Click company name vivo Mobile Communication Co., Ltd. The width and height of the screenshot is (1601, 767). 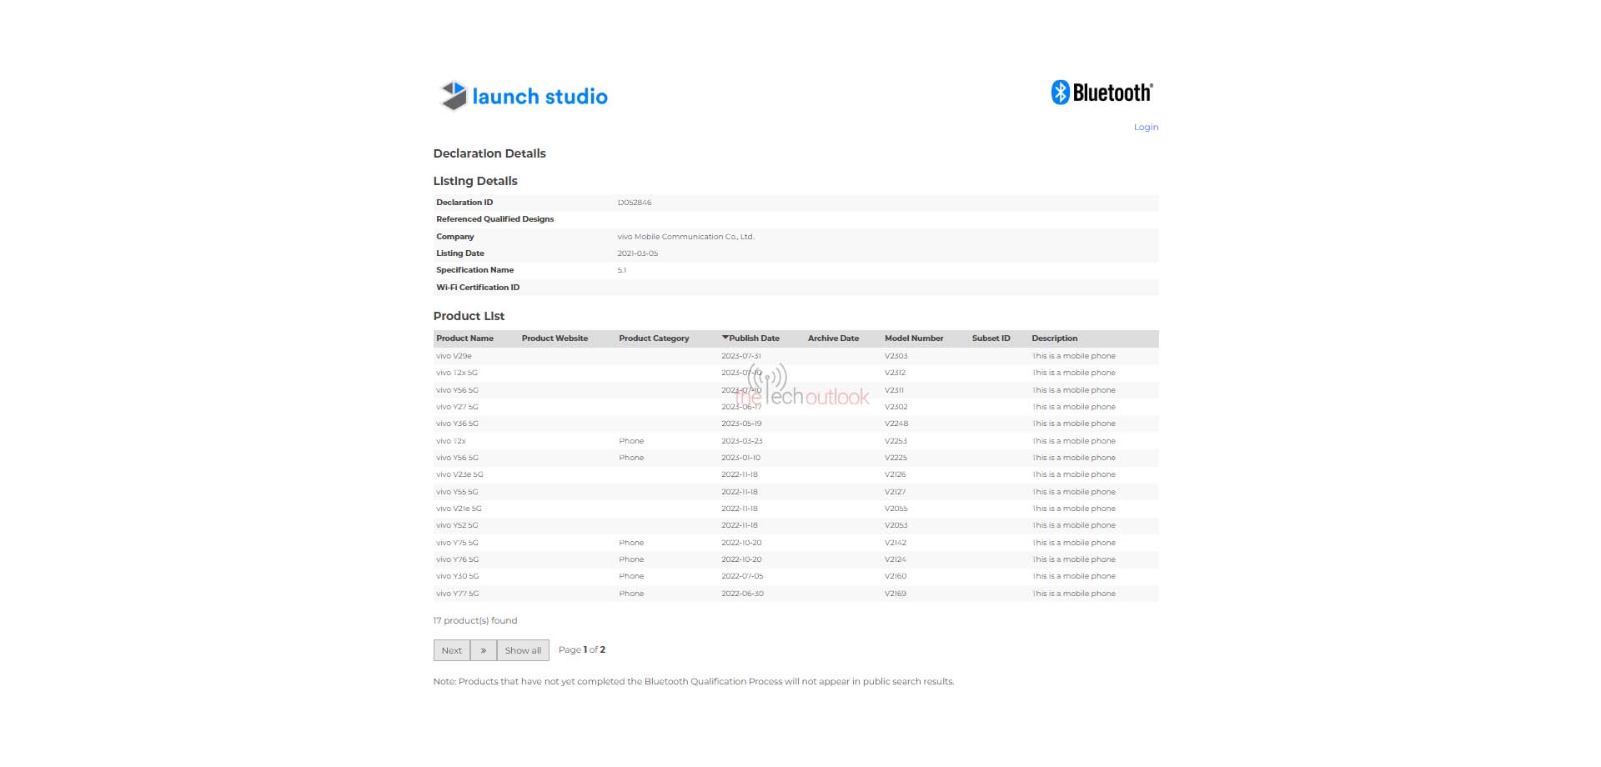coord(685,237)
